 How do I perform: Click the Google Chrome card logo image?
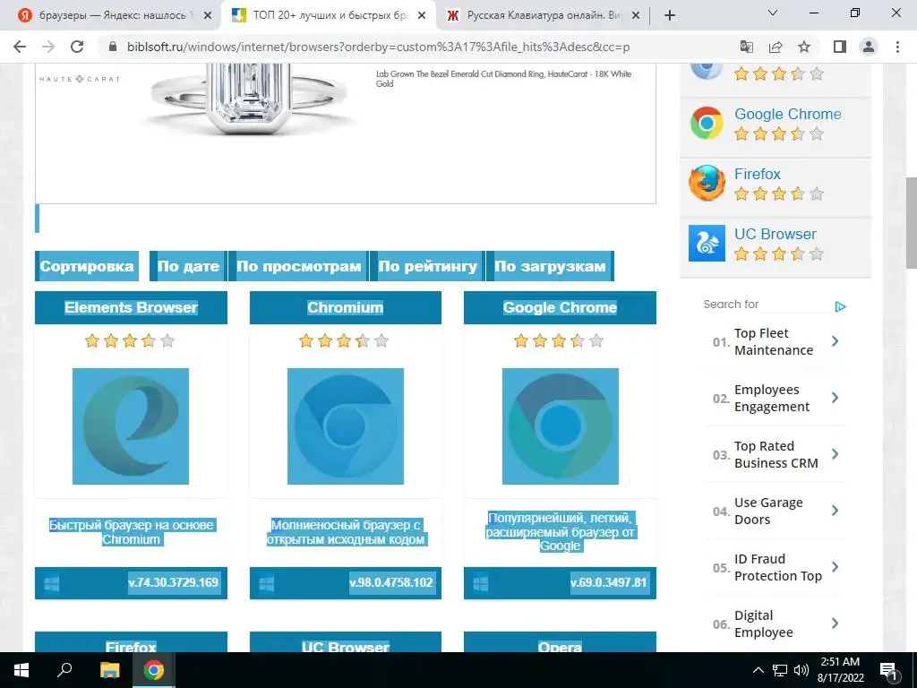point(561,426)
